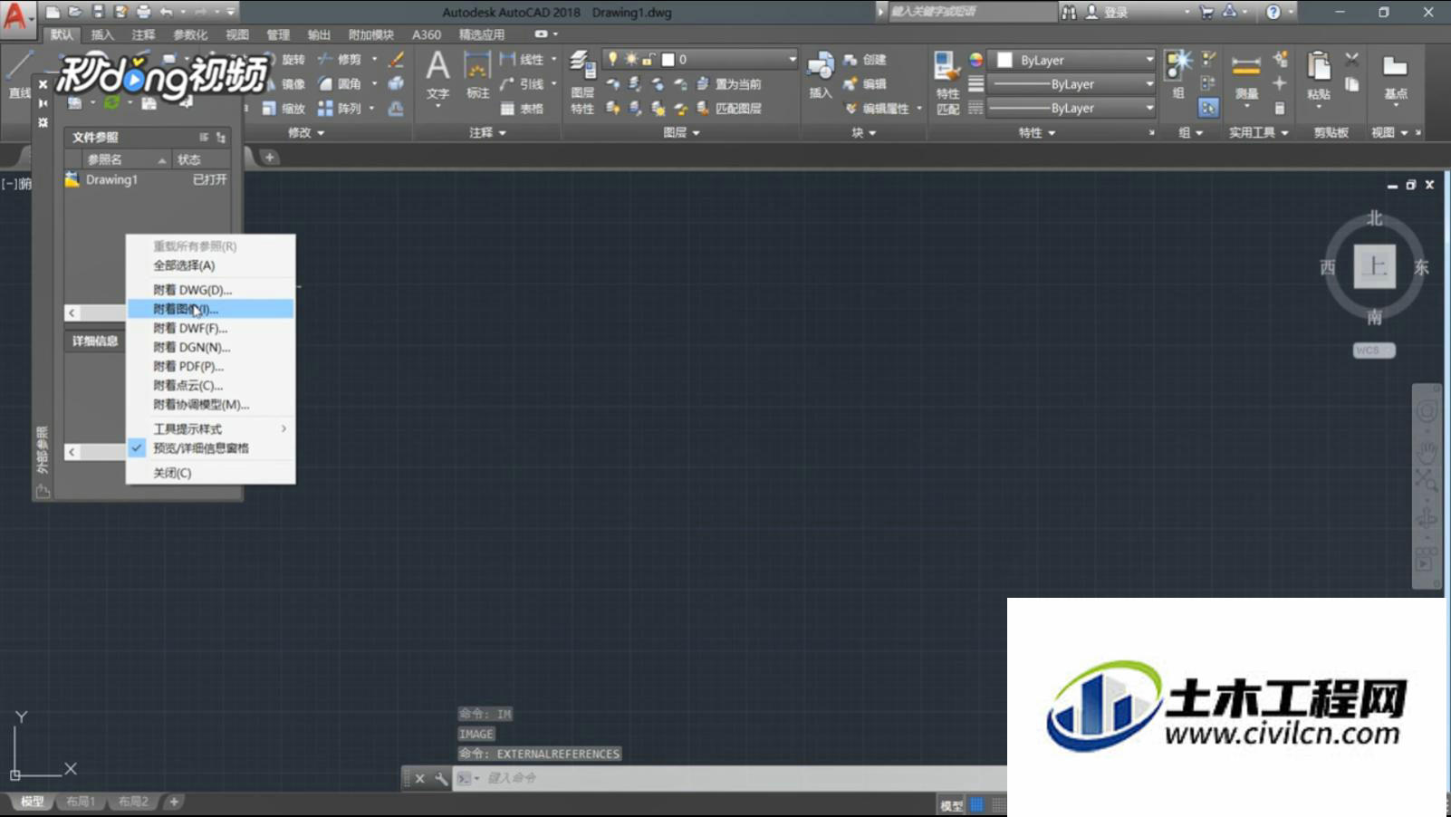The image size is (1451, 817).
Task: Click Make Current (置为当前) layer tool
Action: [728, 83]
